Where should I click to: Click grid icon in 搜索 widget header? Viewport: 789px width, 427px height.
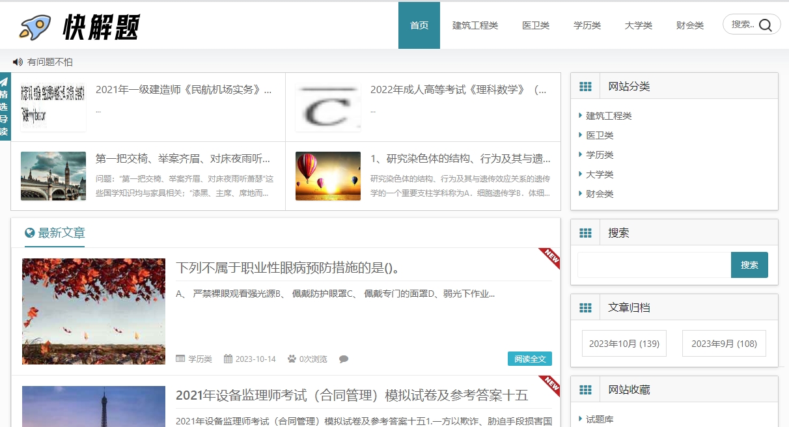[x=585, y=233]
